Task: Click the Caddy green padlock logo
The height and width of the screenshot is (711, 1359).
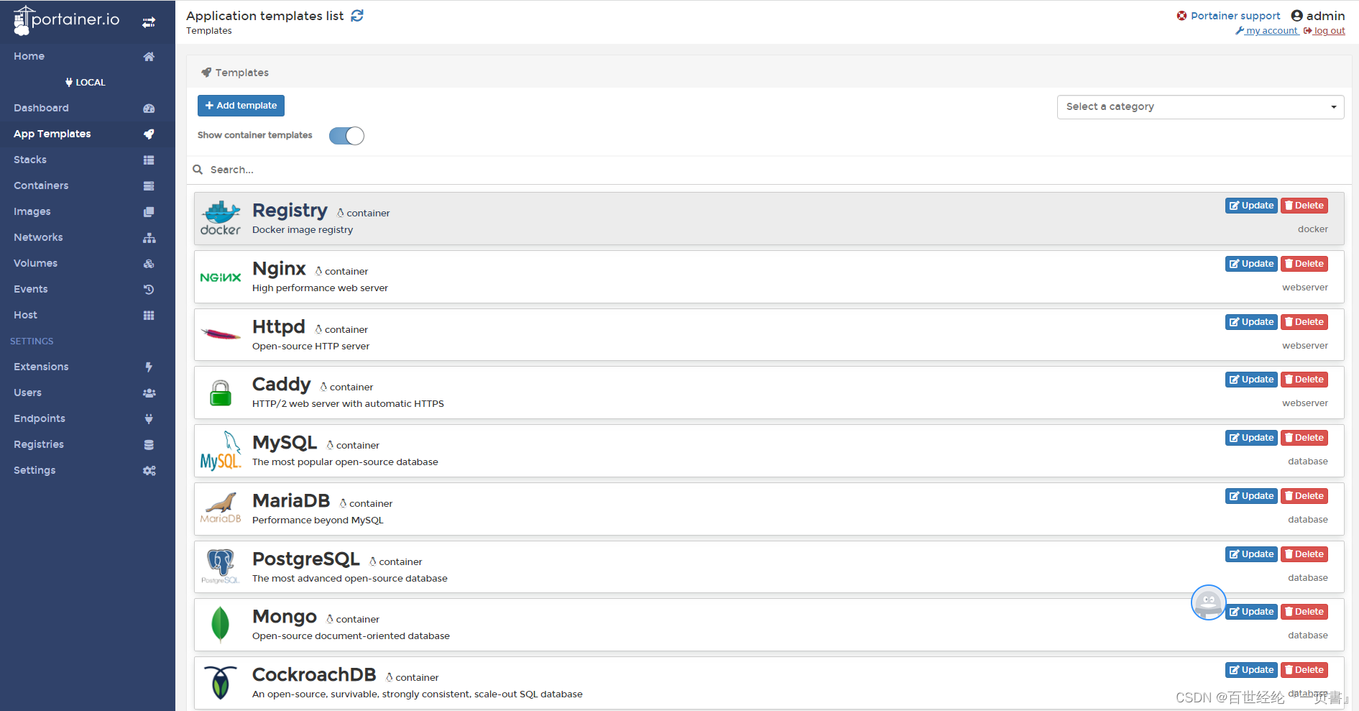Action: 221,393
